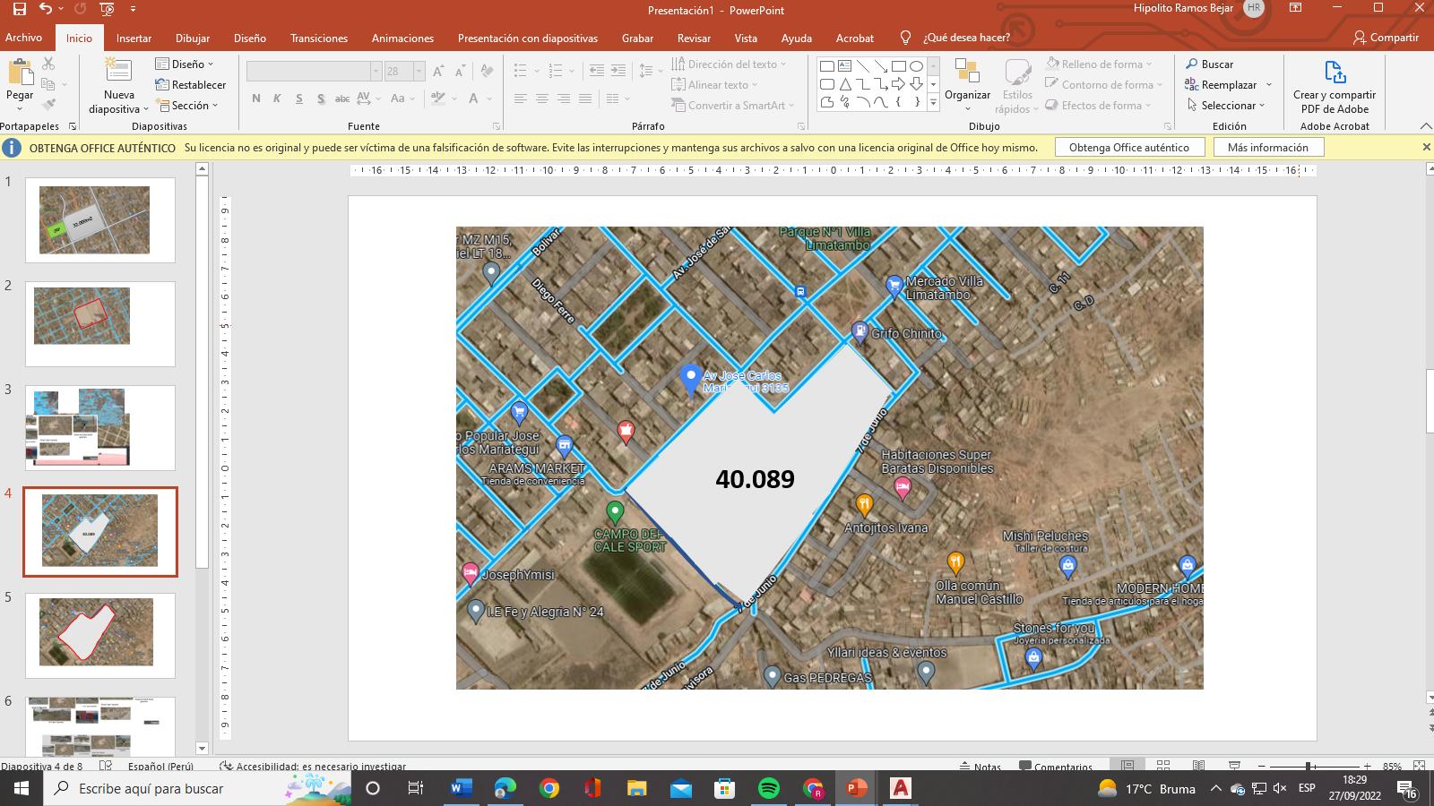Clear all formatting with the eraser icon

(x=487, y=72)
